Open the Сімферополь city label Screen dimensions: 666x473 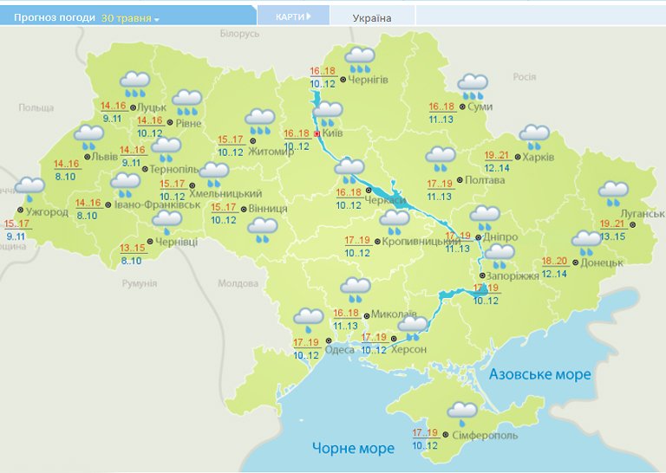pyautogui.click(x=485, y=435)
